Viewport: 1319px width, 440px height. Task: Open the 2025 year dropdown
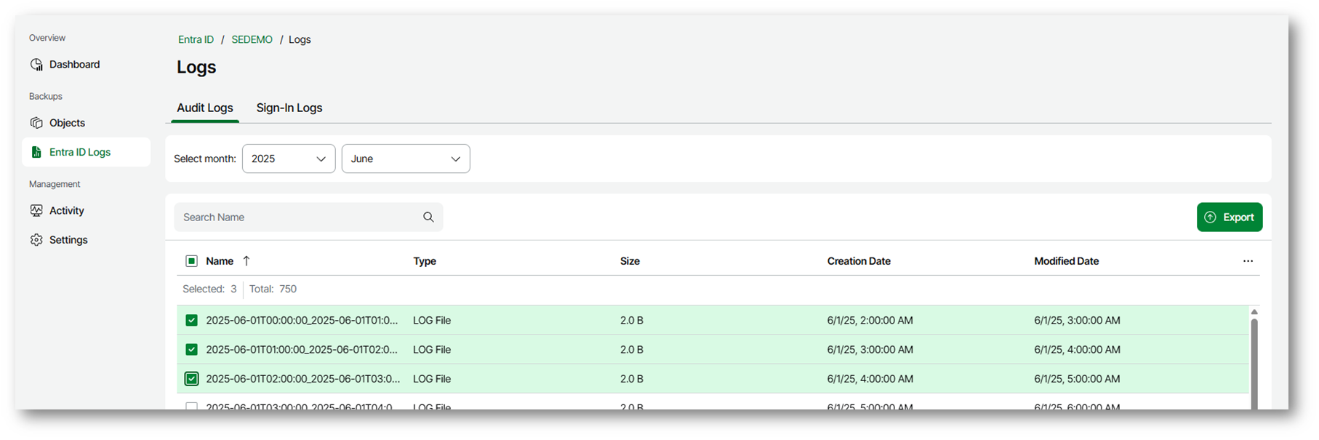click(x=288, y=159)
